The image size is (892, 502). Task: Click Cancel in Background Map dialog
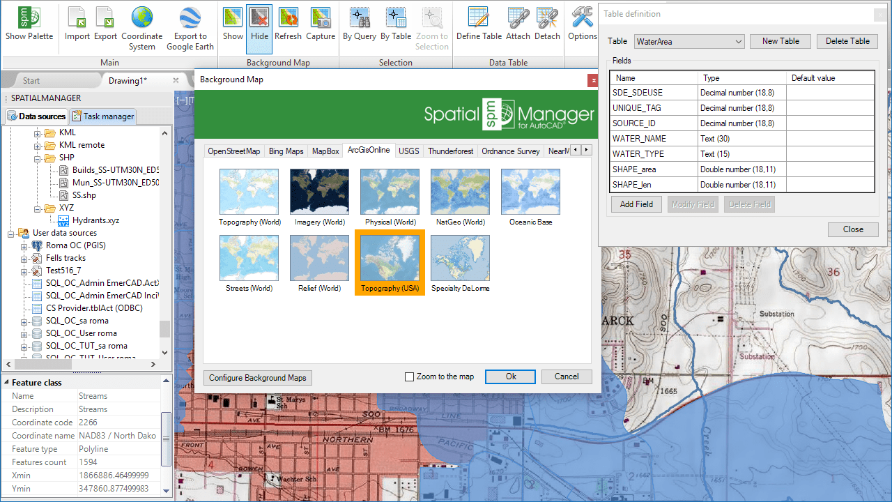click(x=567, y=376)
